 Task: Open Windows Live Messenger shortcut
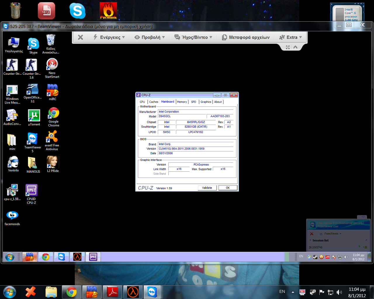[x=12, y=94]
